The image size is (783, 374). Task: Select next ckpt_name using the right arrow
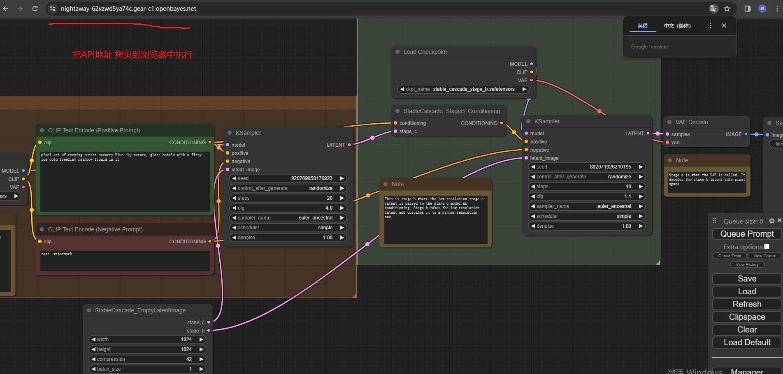(524, 89)
